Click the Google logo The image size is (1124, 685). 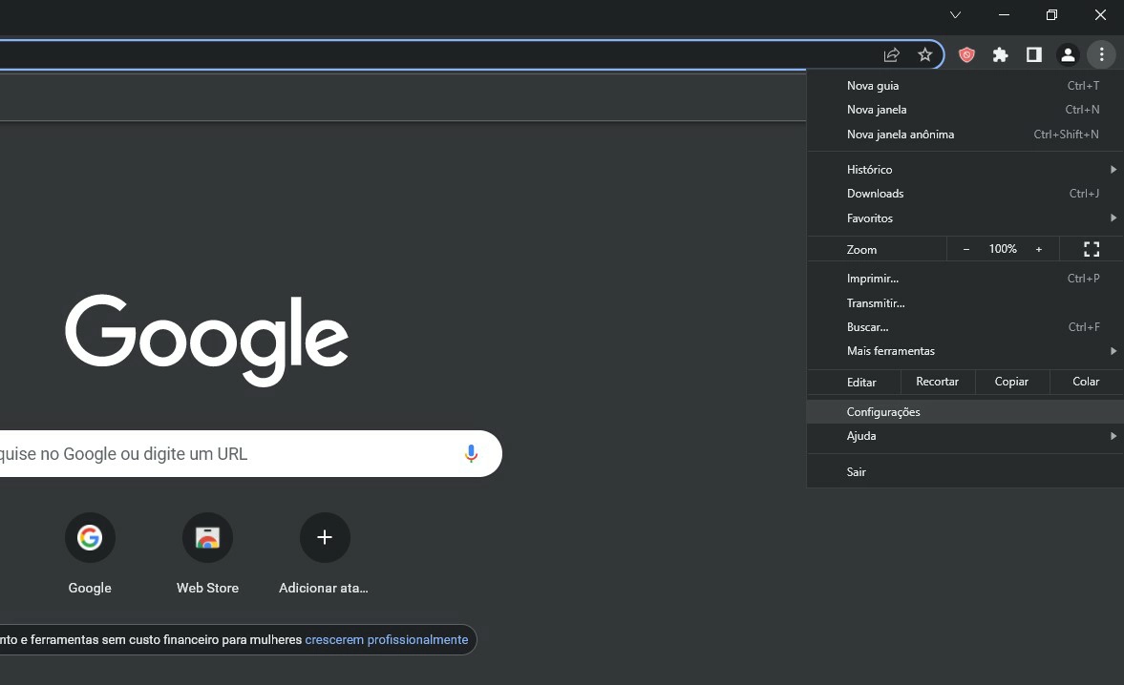[x=206, y=340]
